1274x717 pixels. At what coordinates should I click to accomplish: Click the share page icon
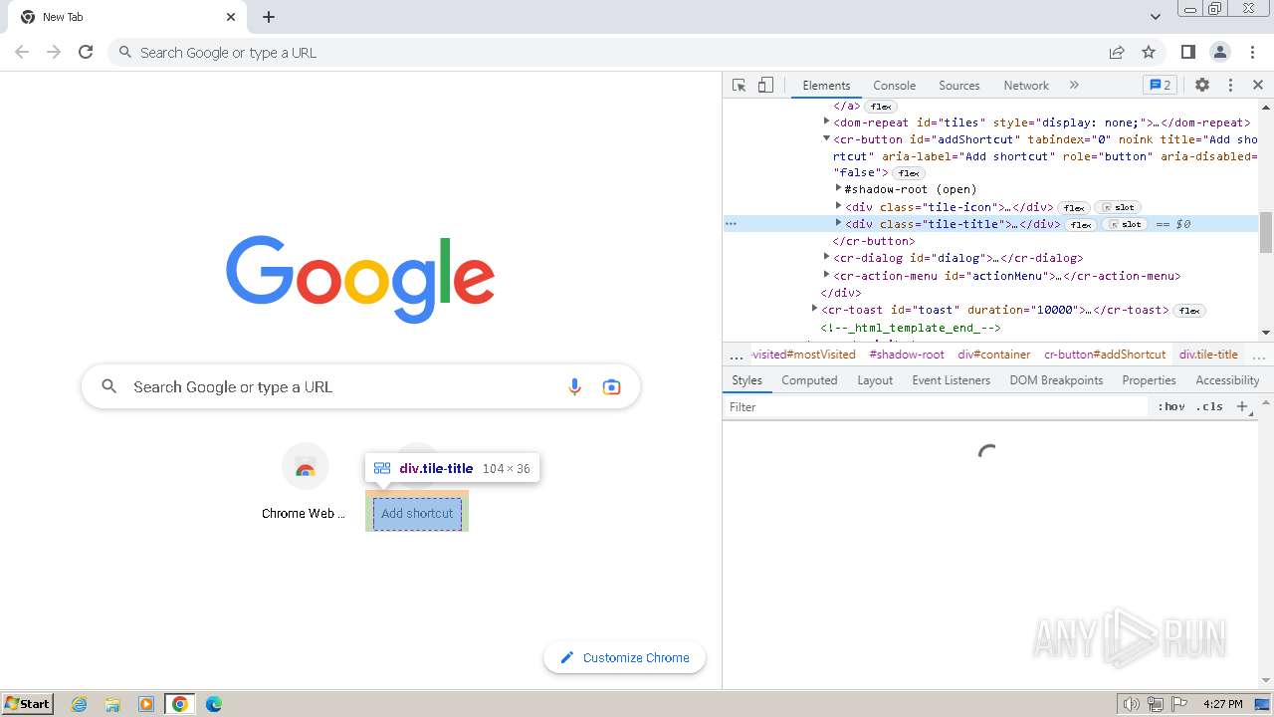click(x=1117, y=52)
